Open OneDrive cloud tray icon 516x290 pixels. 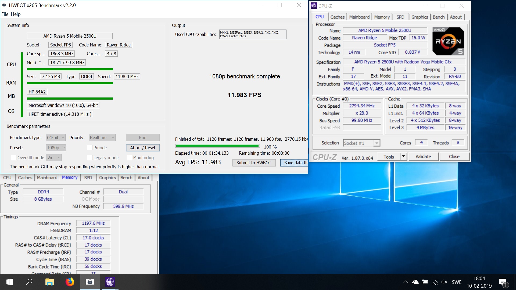coord(415,282)
